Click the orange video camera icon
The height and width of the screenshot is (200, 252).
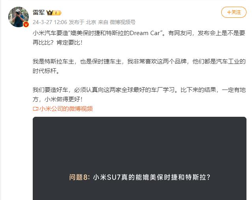click(35, 109)
